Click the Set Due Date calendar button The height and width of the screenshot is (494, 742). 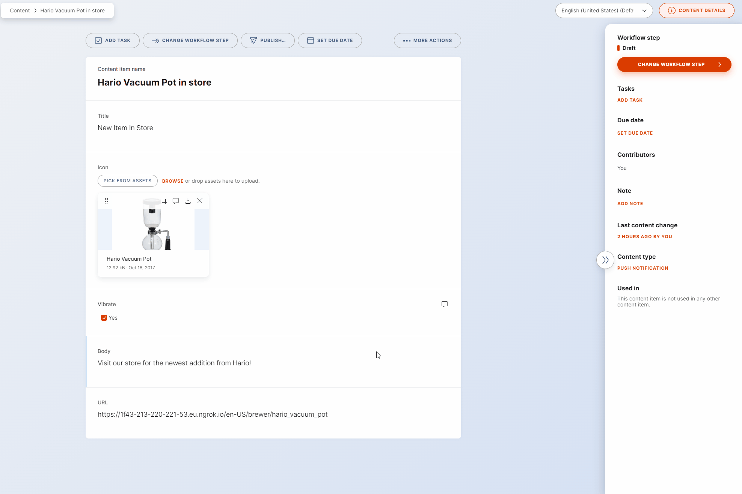click(330, 41)
